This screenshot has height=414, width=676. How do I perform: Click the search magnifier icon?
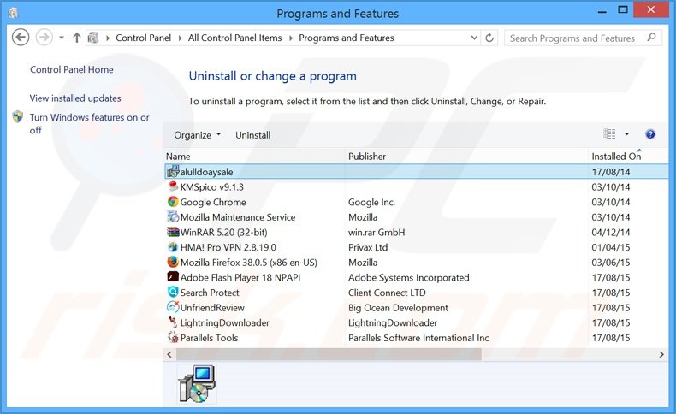pos(651,38)
